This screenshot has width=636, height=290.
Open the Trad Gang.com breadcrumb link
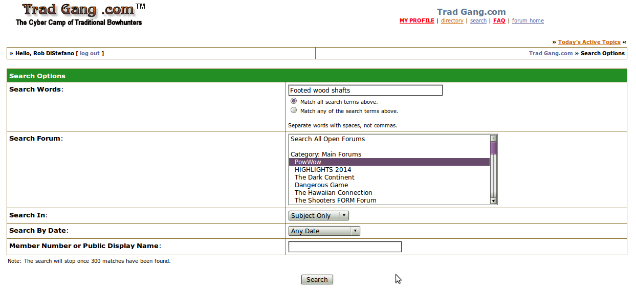[551, 53]
